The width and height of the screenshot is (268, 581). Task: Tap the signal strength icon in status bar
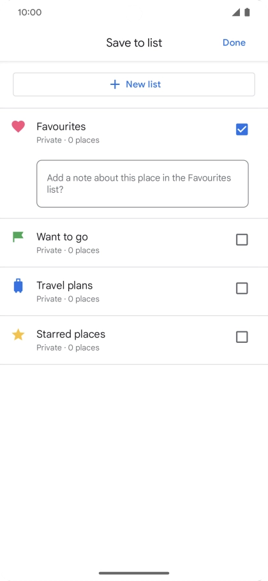click(x=236, y=12)
